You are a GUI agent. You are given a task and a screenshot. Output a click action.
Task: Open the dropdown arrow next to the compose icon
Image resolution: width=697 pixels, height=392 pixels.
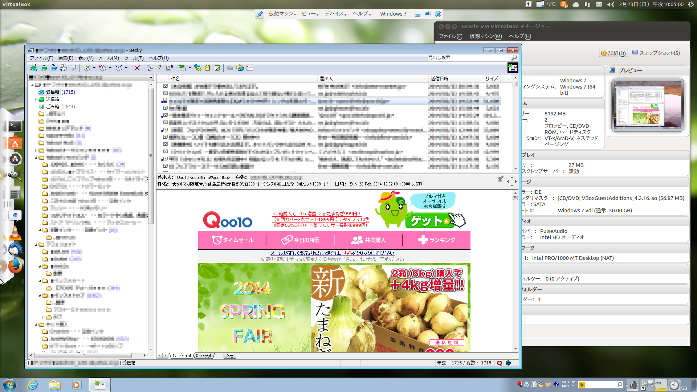coord(94,68)
